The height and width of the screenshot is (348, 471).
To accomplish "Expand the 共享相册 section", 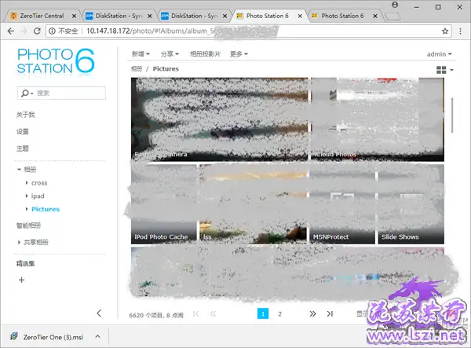I will (19, 242).
